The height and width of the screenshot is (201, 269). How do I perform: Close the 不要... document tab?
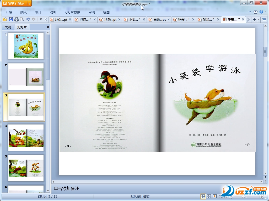pyautogui.click(x=144, y=20)
